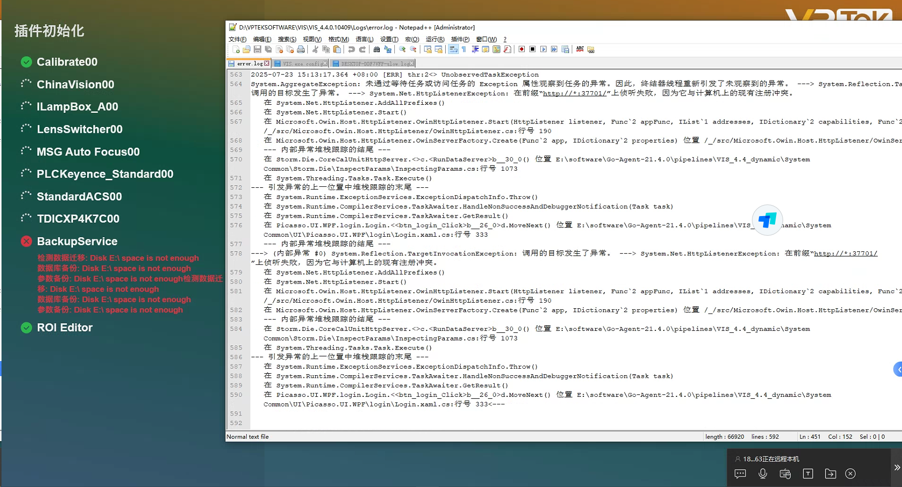Click the Print toolbar icon
This screenshot has width=902, height=487.
coord(301,49)
